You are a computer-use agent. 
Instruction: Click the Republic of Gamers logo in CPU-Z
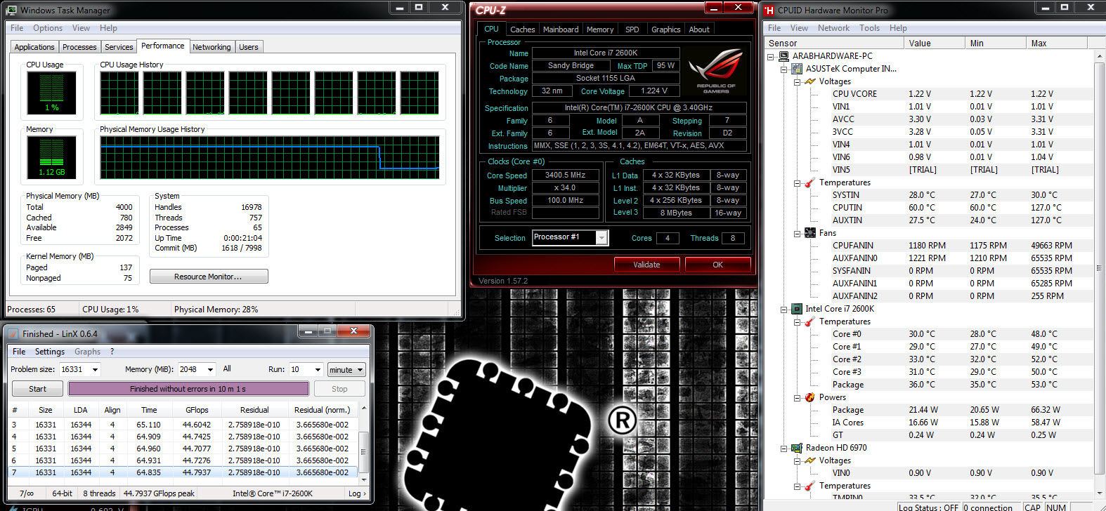(716, 72)
